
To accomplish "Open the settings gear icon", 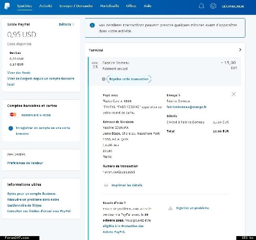I will point(213,6).
